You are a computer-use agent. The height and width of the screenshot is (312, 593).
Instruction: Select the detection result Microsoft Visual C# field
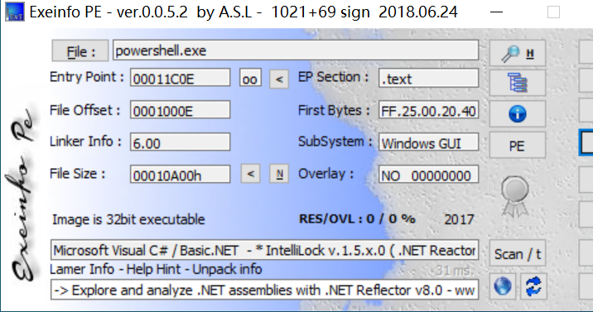click(x=265, y=250)
